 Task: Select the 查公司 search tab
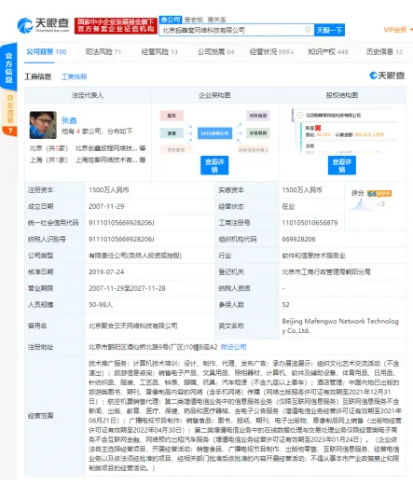coord(170,20)
